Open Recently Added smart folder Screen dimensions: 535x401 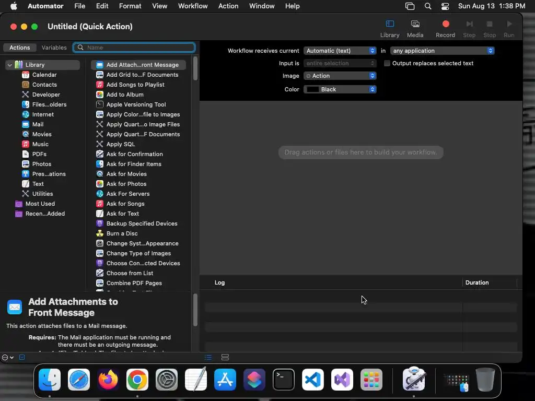45,214
